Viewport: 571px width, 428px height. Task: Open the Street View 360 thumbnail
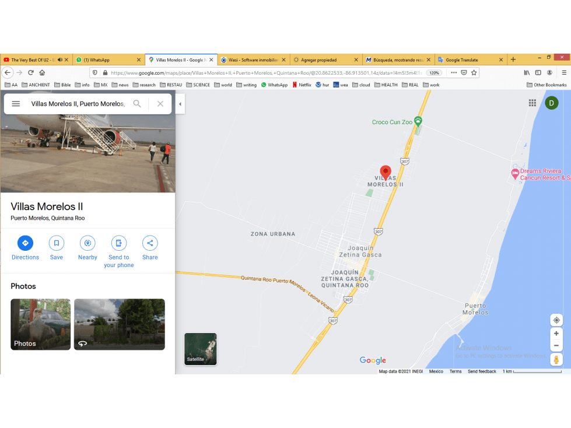click(x=120, y=324)
